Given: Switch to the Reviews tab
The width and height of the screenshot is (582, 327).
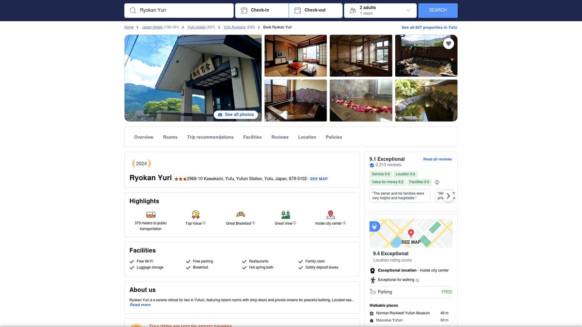Looking at the screenshot, I should pyautogui.click(x=279, y=137).
